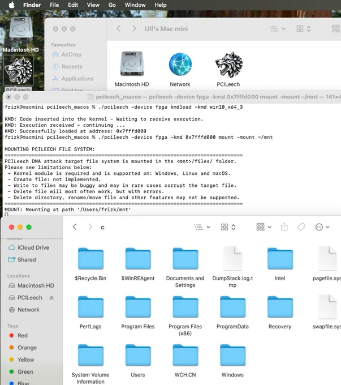Open group-by dropdown in c window toolbar
The image size is (341, 385).
(264, 227)
